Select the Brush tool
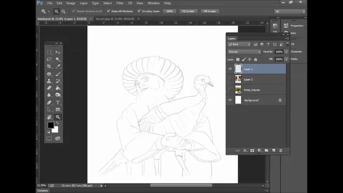The image size is (343, 193). [58, 74]
